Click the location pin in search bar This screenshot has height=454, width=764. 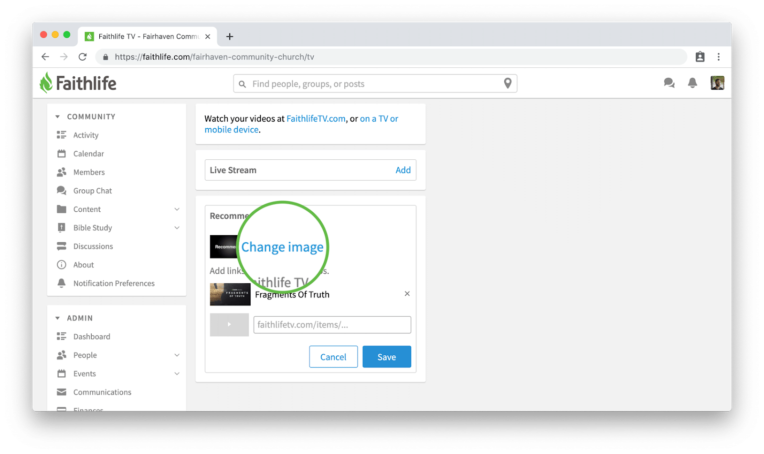tap(508, 83)
